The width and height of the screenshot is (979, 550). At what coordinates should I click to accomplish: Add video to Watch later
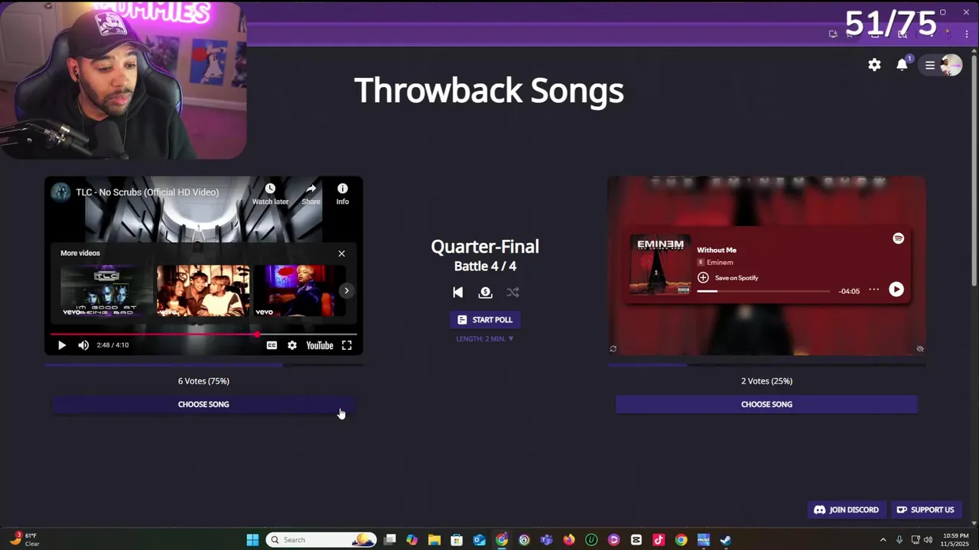pyautogui.click(x=270, y=194)
